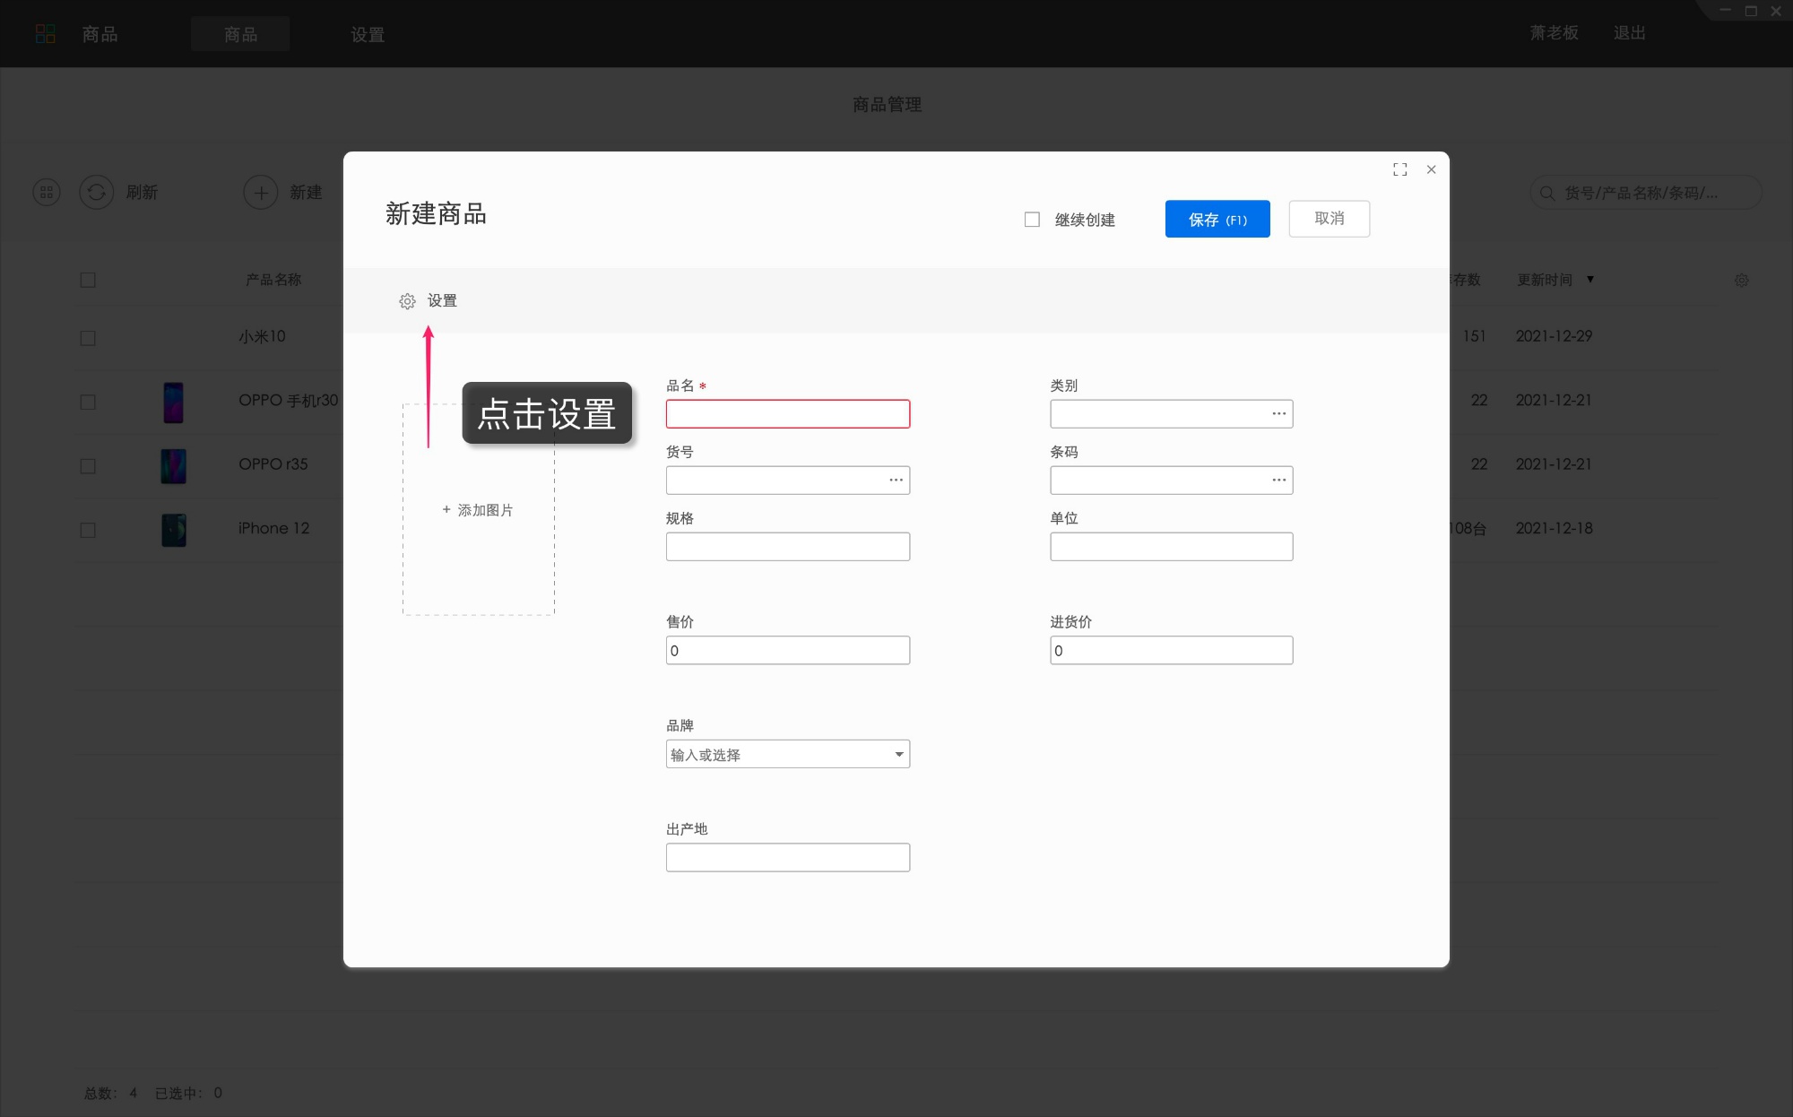
Task: Expand the dialog with the fullscreen icon
Action: point(1399,169)
